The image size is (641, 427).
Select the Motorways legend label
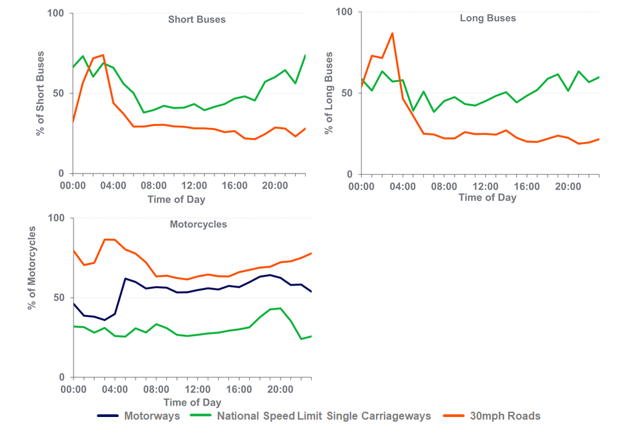point(152,416)
